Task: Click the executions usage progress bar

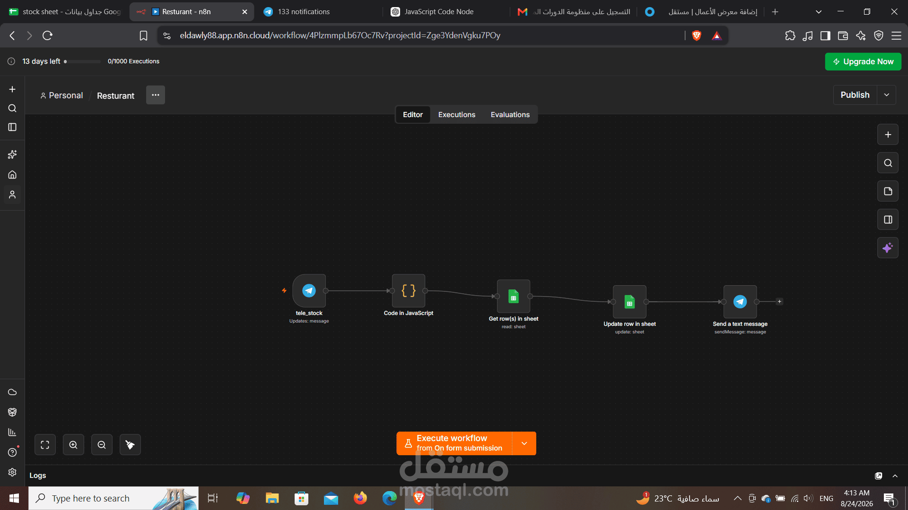Action: [82, 61]
